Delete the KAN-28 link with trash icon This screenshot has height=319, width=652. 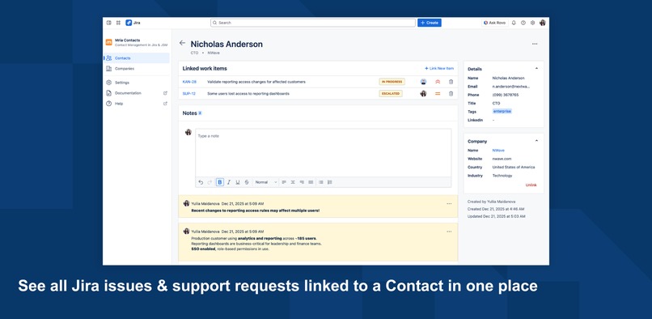(451, 82)
